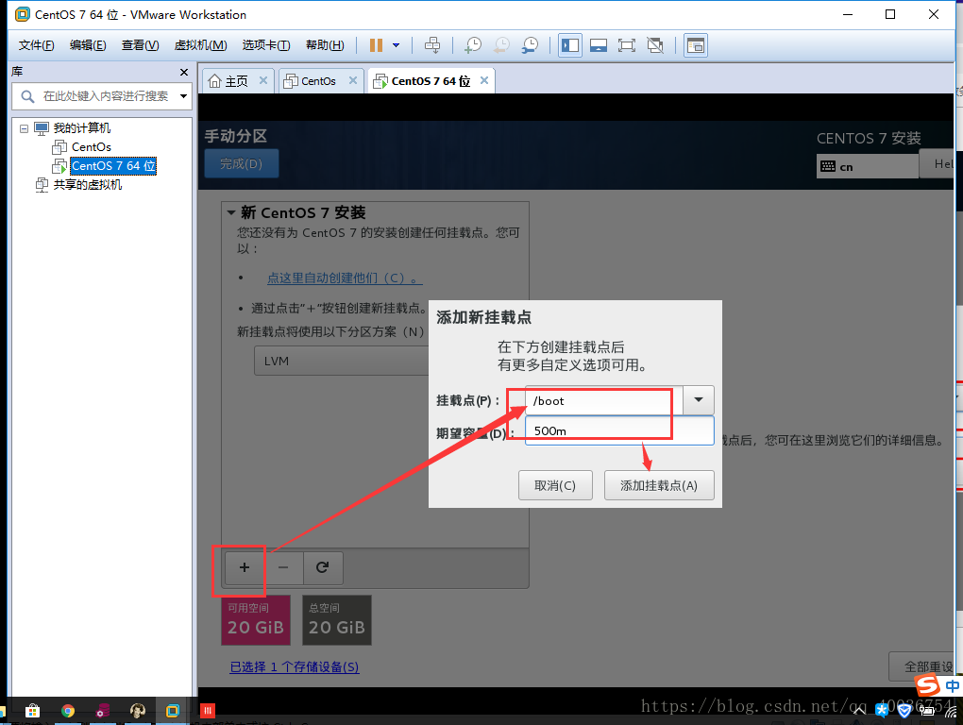Viewport: 963px width, 725px height.
Task: Click the send Ctrl+Alt+Del toolbar icon
Action: point(432,44)
